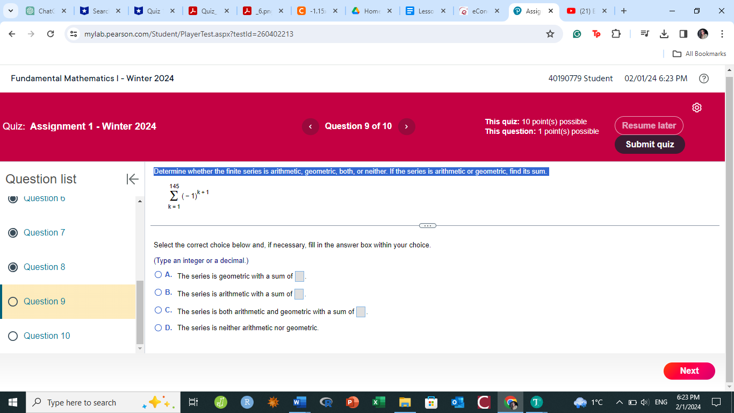The image size is (734, 413).
Task: Open the Tp extension icon
Action: point(596,34)
